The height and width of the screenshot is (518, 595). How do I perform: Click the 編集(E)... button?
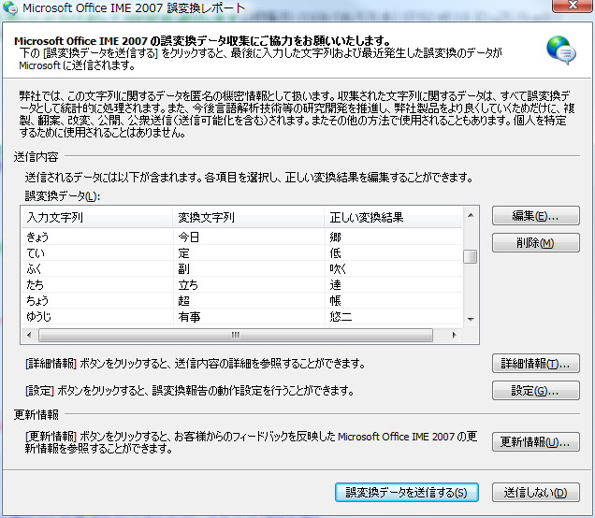tap(536, 216)
